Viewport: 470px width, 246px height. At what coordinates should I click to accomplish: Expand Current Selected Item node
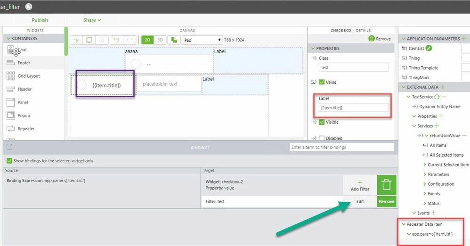point(424,165)
